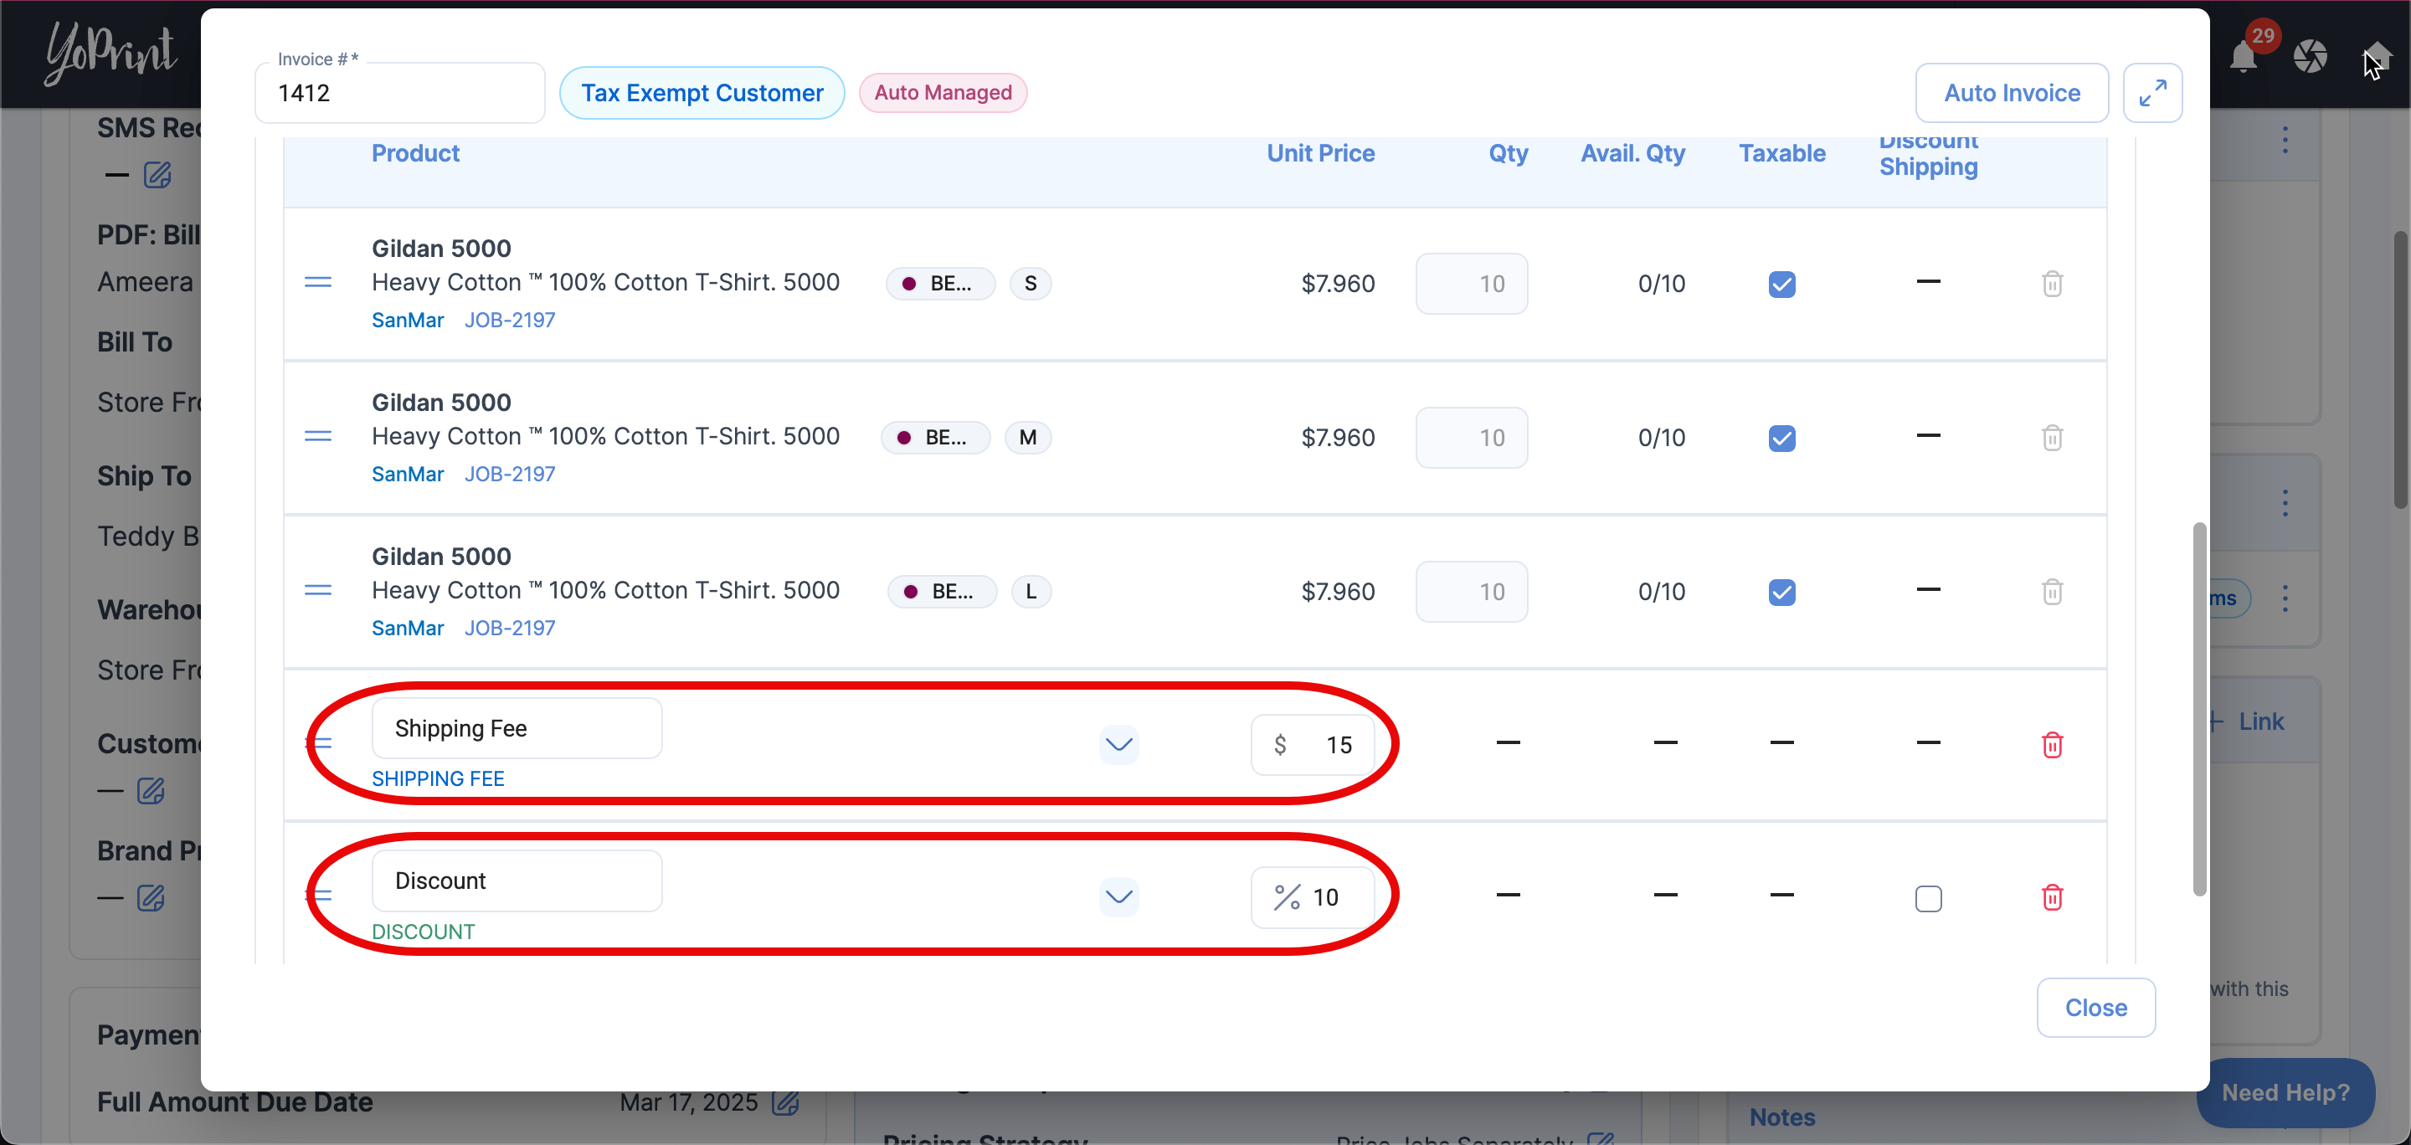Image resolution: width=2411 pixels, height=1145 pixels.
Task: Open three-dot menu beside the 'ms' badge
Action: point(2285,598)
